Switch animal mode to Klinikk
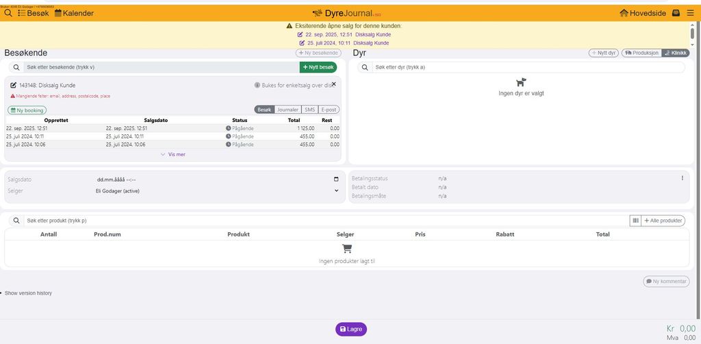 coord(675,53)
